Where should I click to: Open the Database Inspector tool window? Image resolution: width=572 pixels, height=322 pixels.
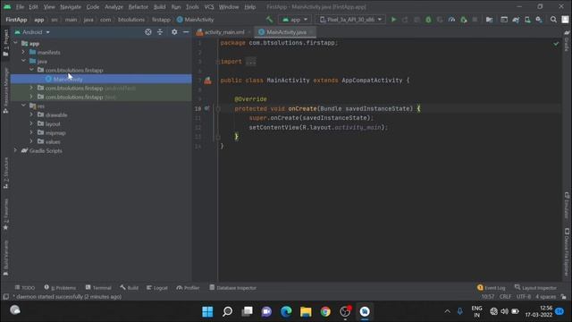pos(232,288)
